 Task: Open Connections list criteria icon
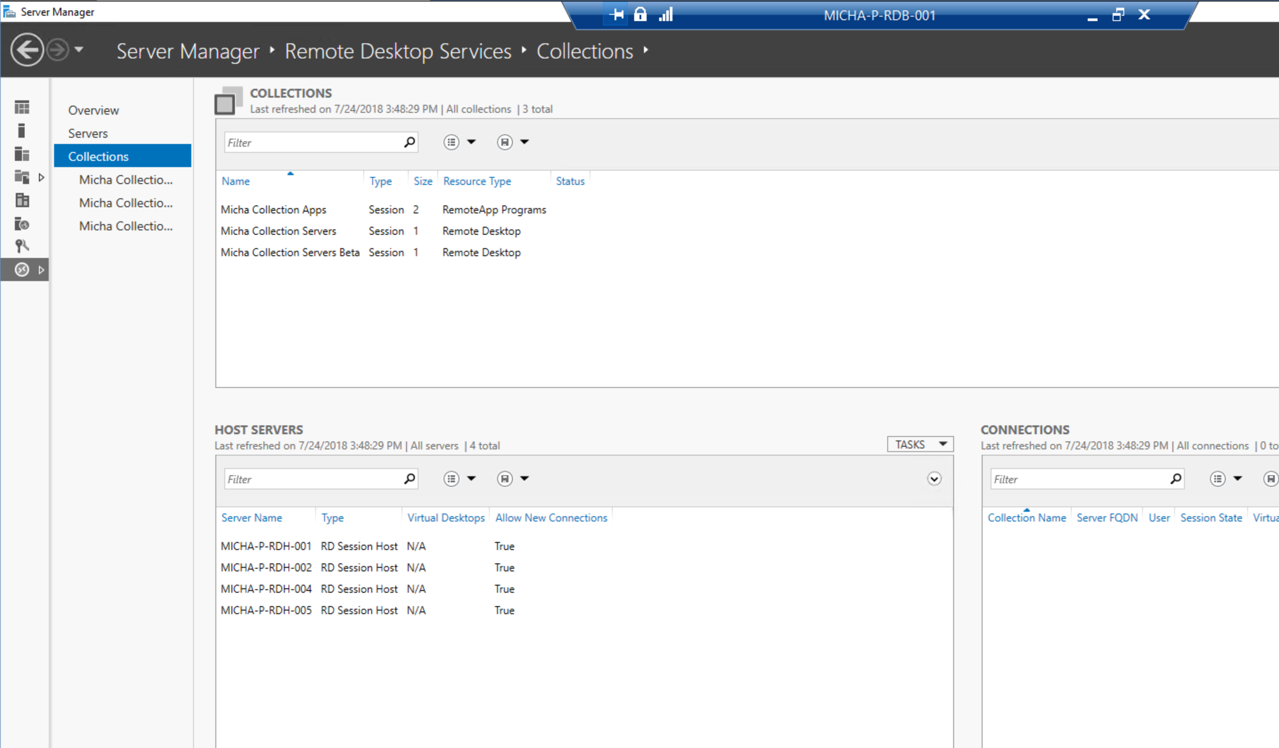(1218, 478)
